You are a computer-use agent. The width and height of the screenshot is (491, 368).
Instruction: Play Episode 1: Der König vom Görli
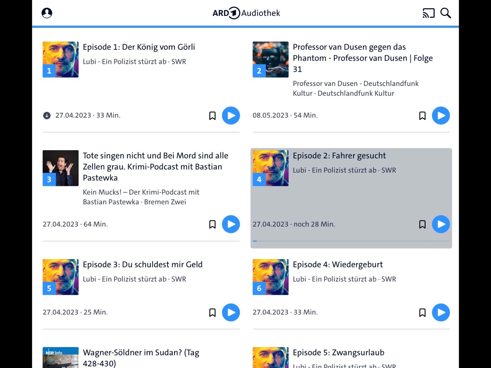pyautogui.click(x=231, y=116)
